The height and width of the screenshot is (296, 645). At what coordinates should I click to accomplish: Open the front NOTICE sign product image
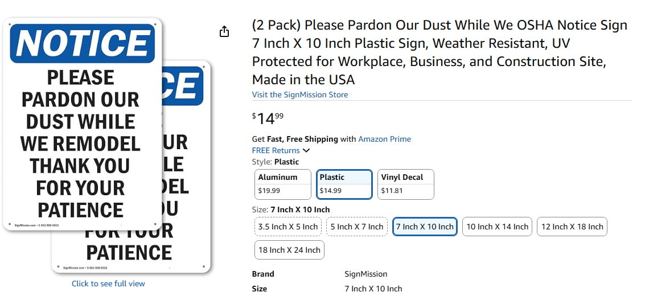82,125
